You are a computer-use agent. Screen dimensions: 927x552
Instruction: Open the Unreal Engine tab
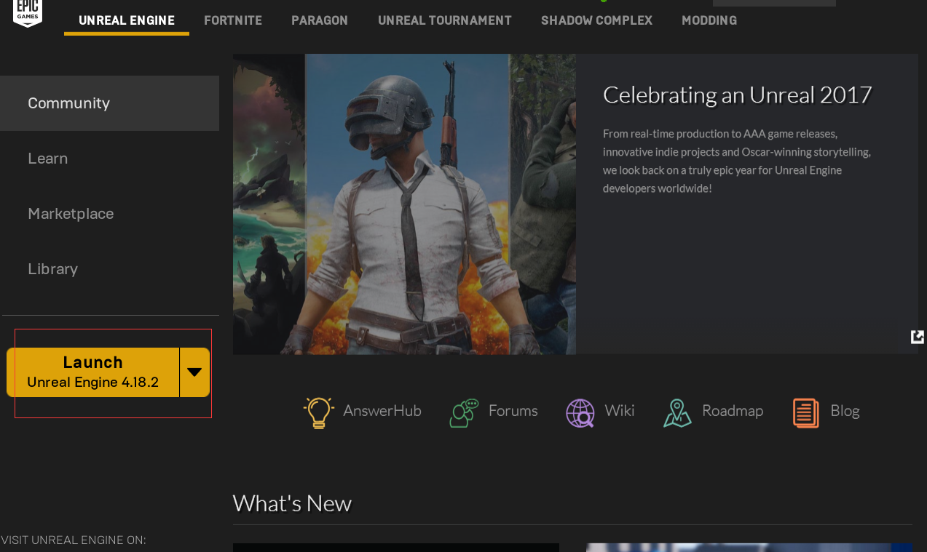point(127,20)
